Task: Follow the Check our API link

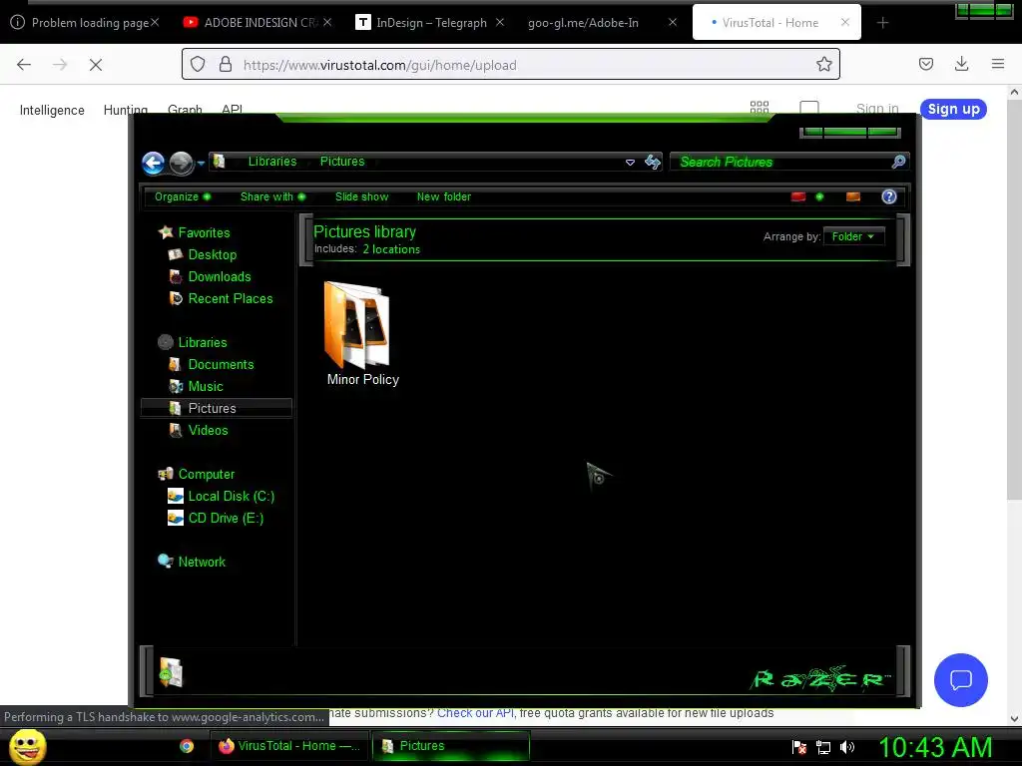Action: coord(475,713)
